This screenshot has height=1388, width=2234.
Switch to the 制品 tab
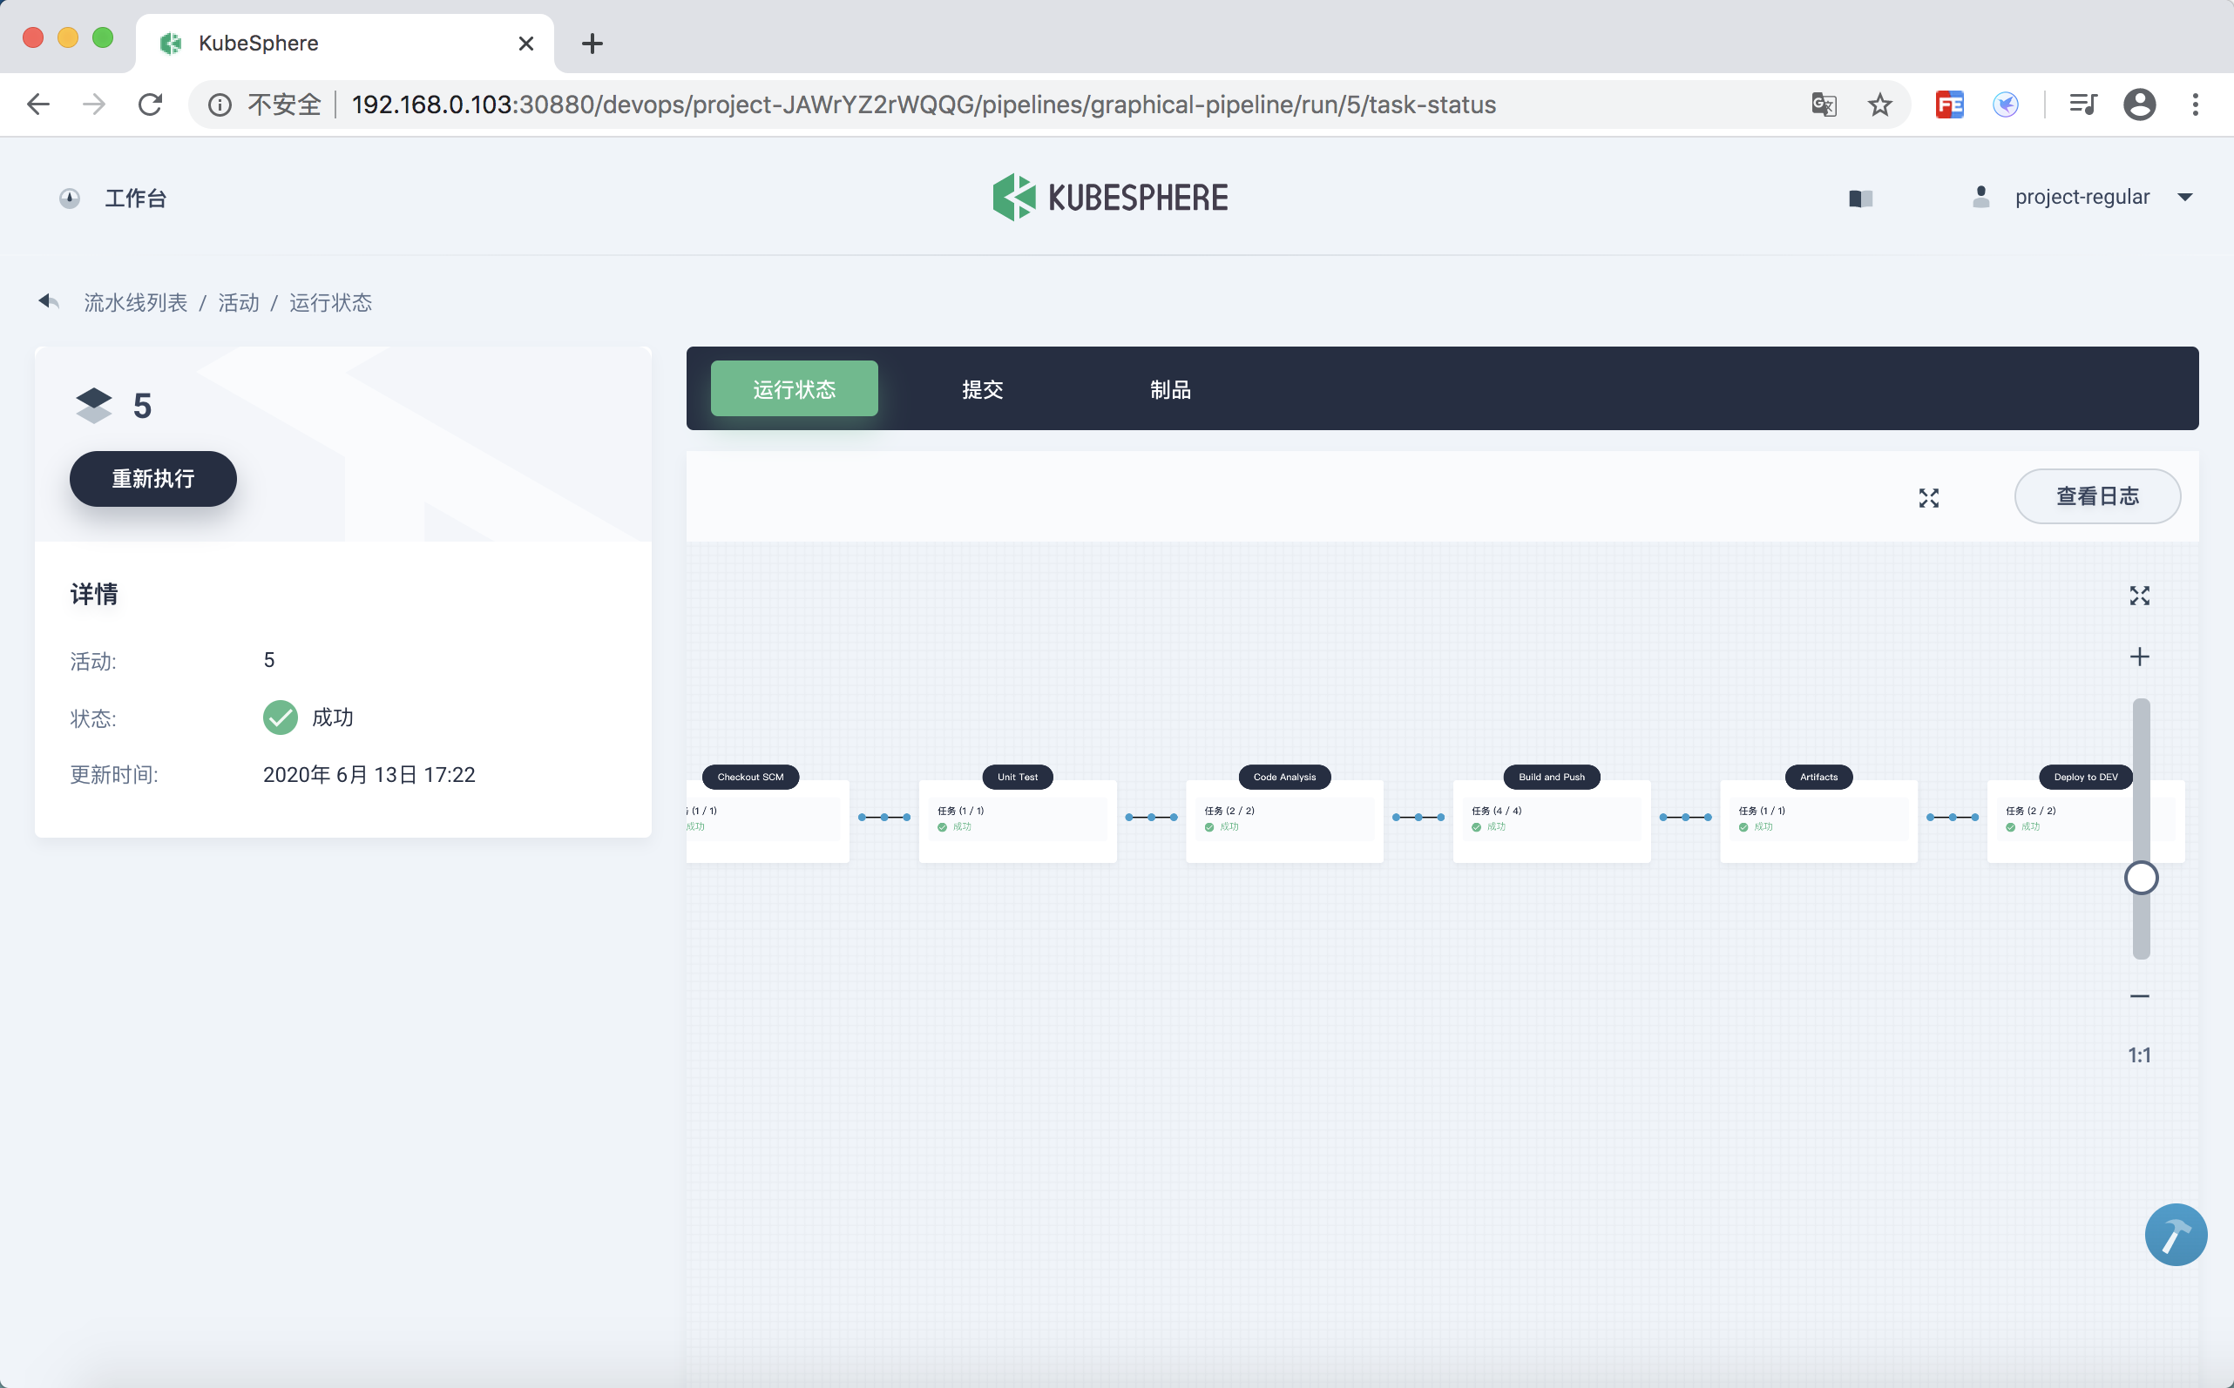1169,389
